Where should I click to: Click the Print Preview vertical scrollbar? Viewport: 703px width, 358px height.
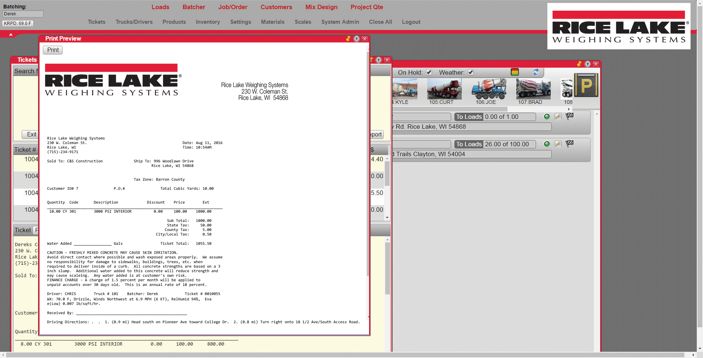368,165
